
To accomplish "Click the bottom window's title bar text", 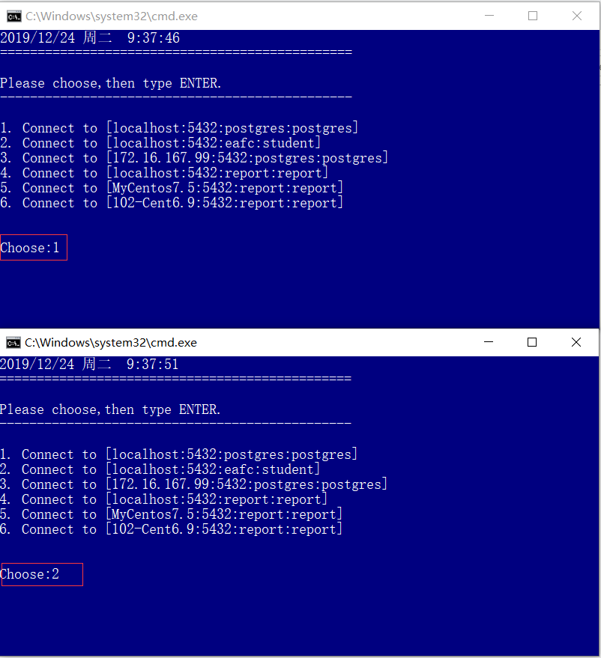I will click(x=111, y=343).
